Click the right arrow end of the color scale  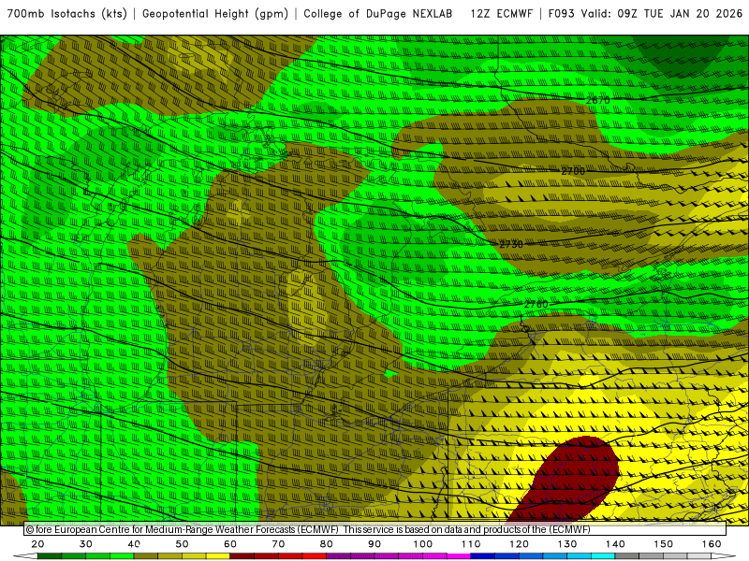(724, 556)
